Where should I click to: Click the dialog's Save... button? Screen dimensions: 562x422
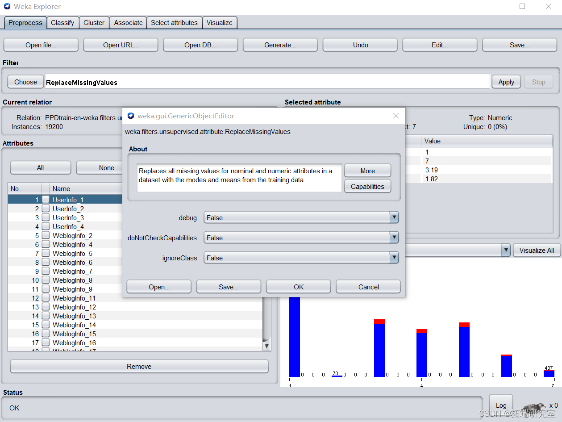point(229,287)
